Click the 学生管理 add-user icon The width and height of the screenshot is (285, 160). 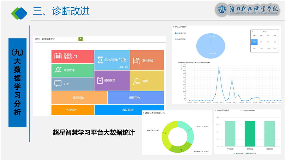pyautogui.click(x=58, y=70)
